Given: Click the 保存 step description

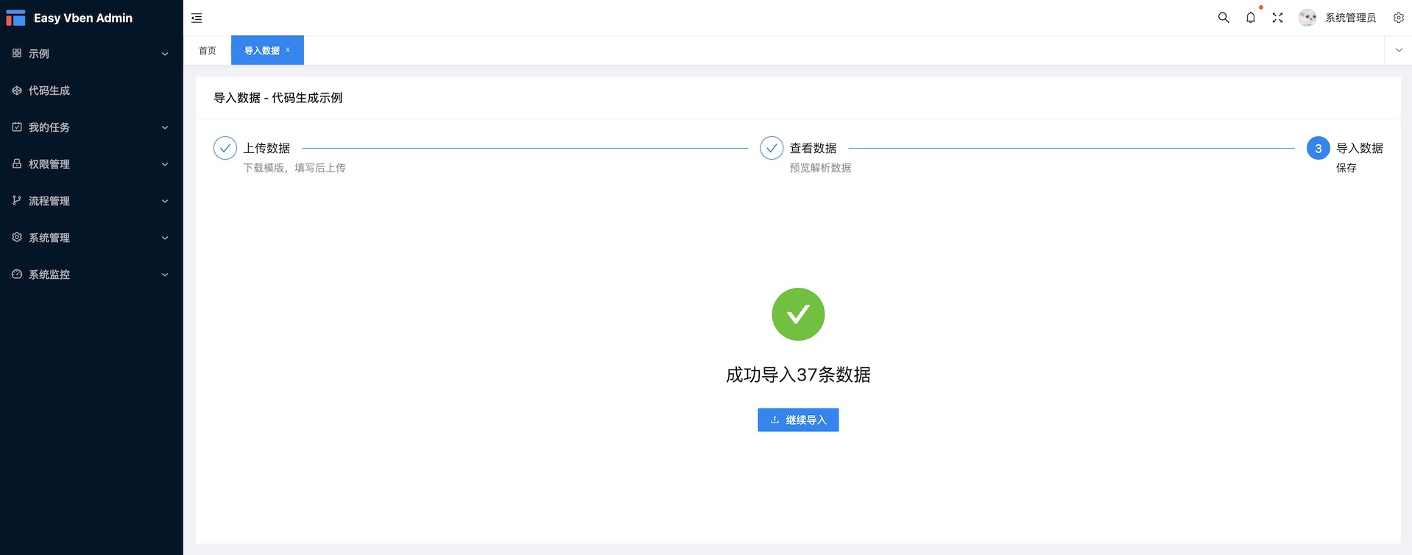Looking at the screenshot, I should (x=1346, y=168).
